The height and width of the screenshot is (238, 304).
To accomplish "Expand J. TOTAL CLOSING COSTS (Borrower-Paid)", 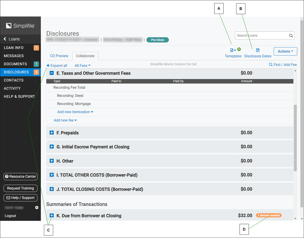I will 52,189.
